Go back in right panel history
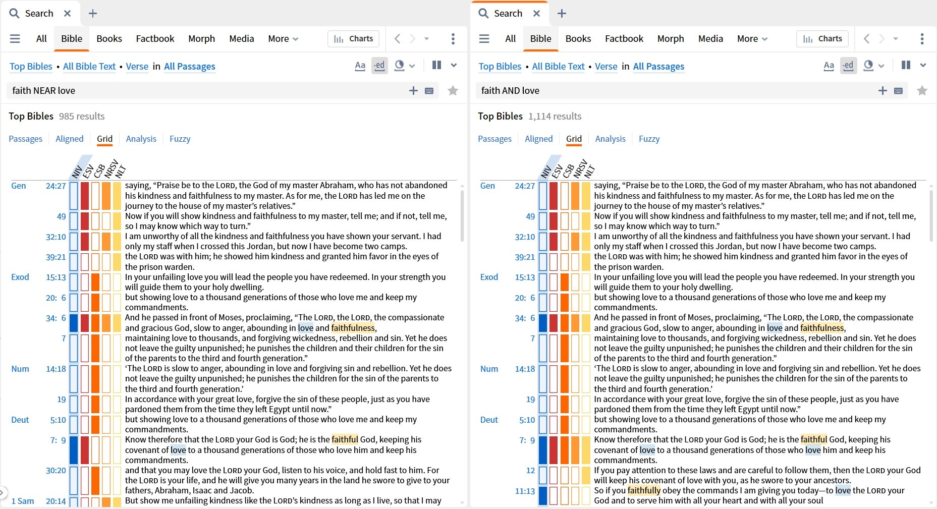 (866, 39)
